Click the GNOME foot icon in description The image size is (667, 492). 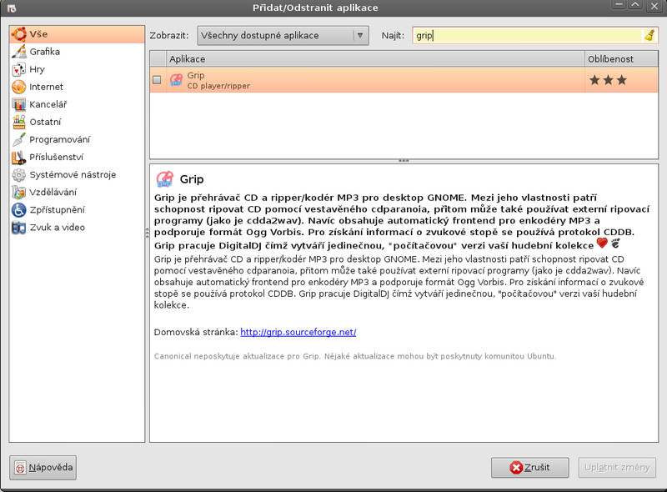[x=615, y=243]
